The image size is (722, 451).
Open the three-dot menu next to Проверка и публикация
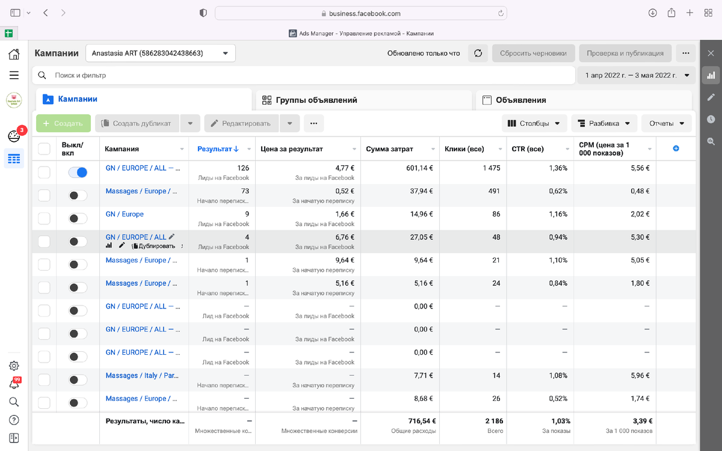tap(685, 53)
